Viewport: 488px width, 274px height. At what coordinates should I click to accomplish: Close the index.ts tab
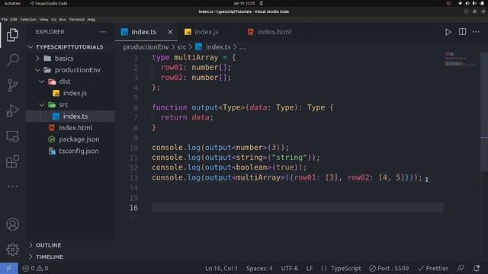(170, 32)
